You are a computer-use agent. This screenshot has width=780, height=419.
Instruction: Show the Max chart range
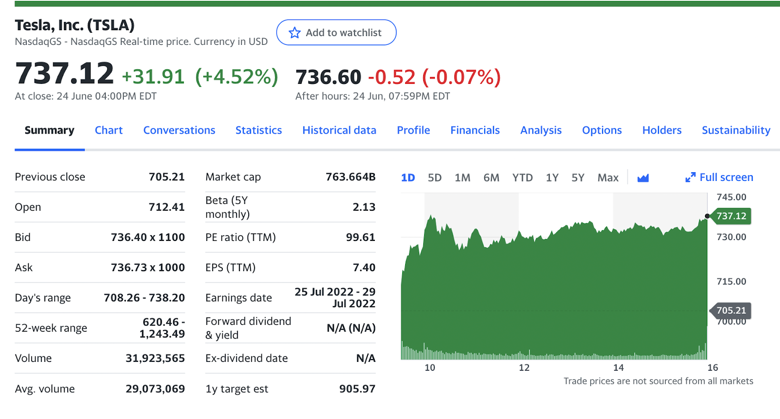pos(608,178)
